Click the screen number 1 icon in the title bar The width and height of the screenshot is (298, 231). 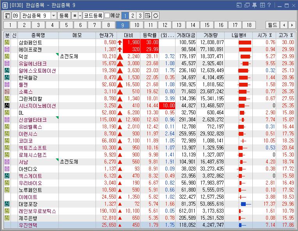pyautogui.click(x=5, y=5)
